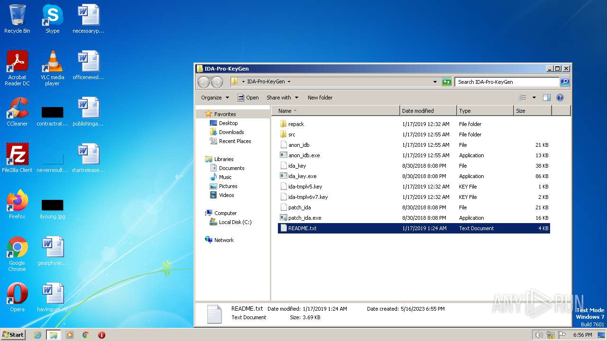Image resolution: width=607 pixels, height=341 pixels.
Task: Select the gearphysic... document on desktop
Action: (x=52, y=251)
